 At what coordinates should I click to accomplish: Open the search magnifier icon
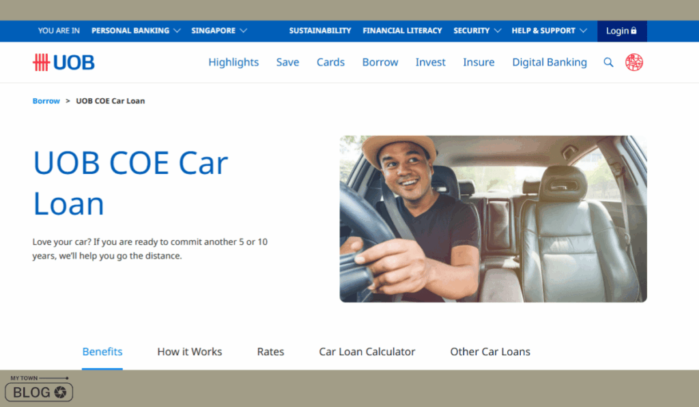[608, 62]
